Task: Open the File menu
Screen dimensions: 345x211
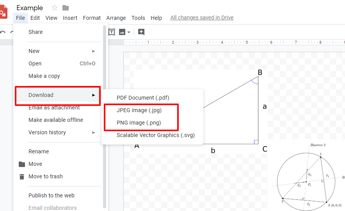Action: pos(20,18)
